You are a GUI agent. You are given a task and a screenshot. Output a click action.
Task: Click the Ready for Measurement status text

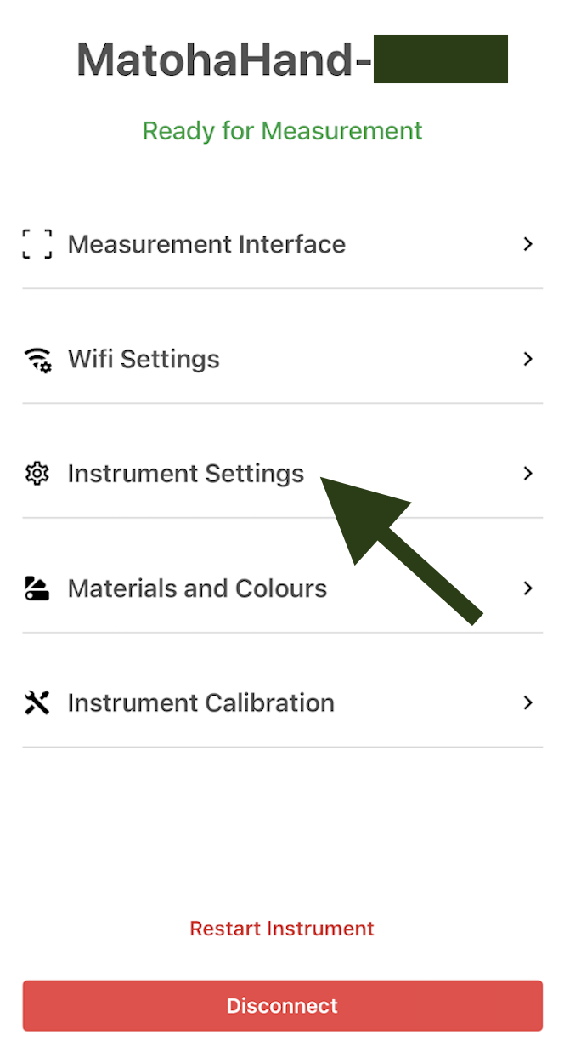(x=282, y=131)
